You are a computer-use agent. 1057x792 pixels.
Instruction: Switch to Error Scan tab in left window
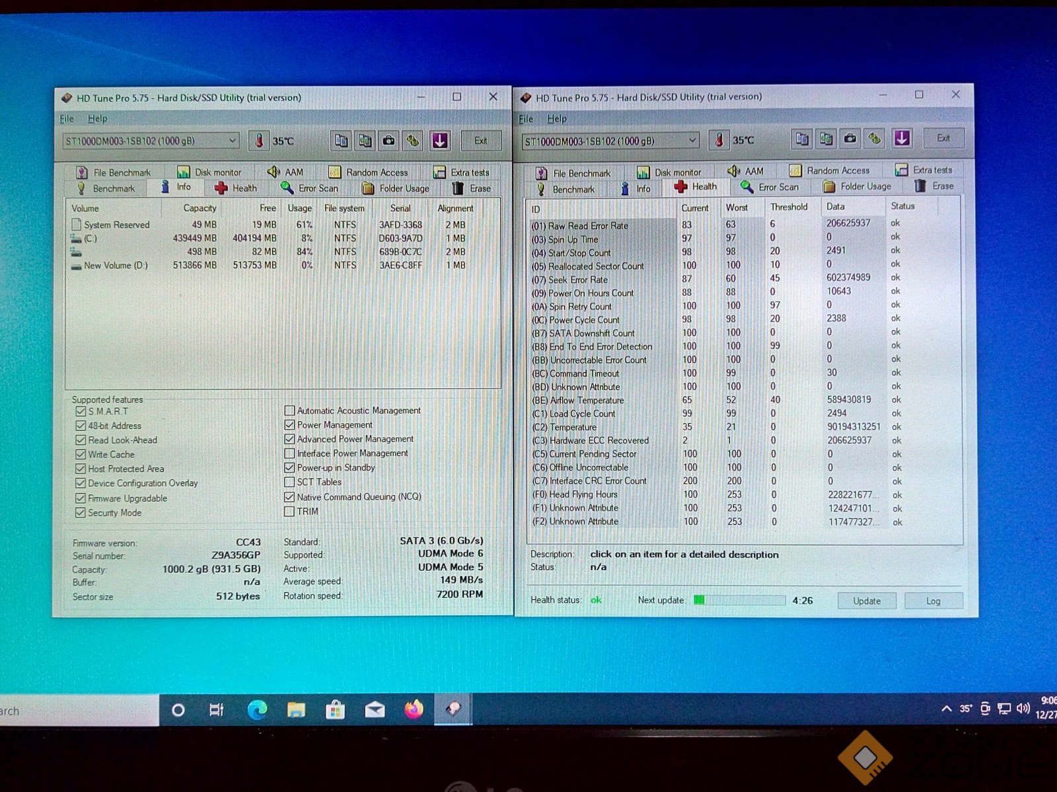[310, 188]
